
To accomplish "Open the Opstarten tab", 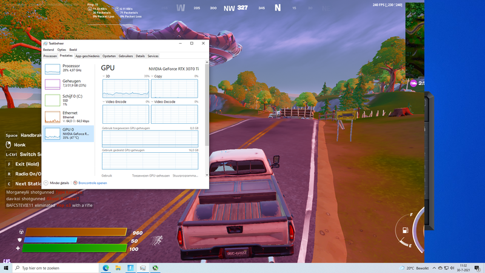I will coord(109,56).
